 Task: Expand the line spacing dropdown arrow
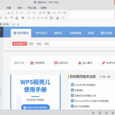click(x=54, y=18)
